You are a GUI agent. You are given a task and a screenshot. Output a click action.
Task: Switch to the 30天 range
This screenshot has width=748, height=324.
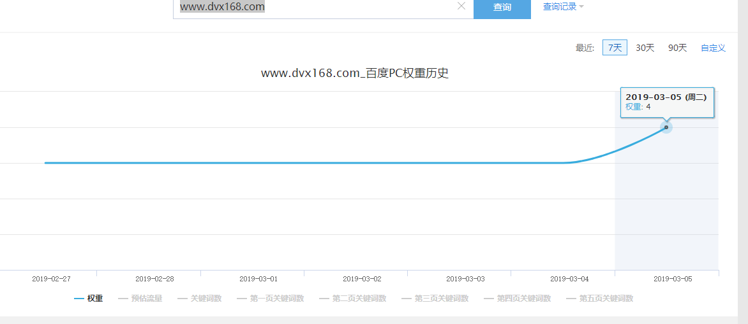coord(645,48)
